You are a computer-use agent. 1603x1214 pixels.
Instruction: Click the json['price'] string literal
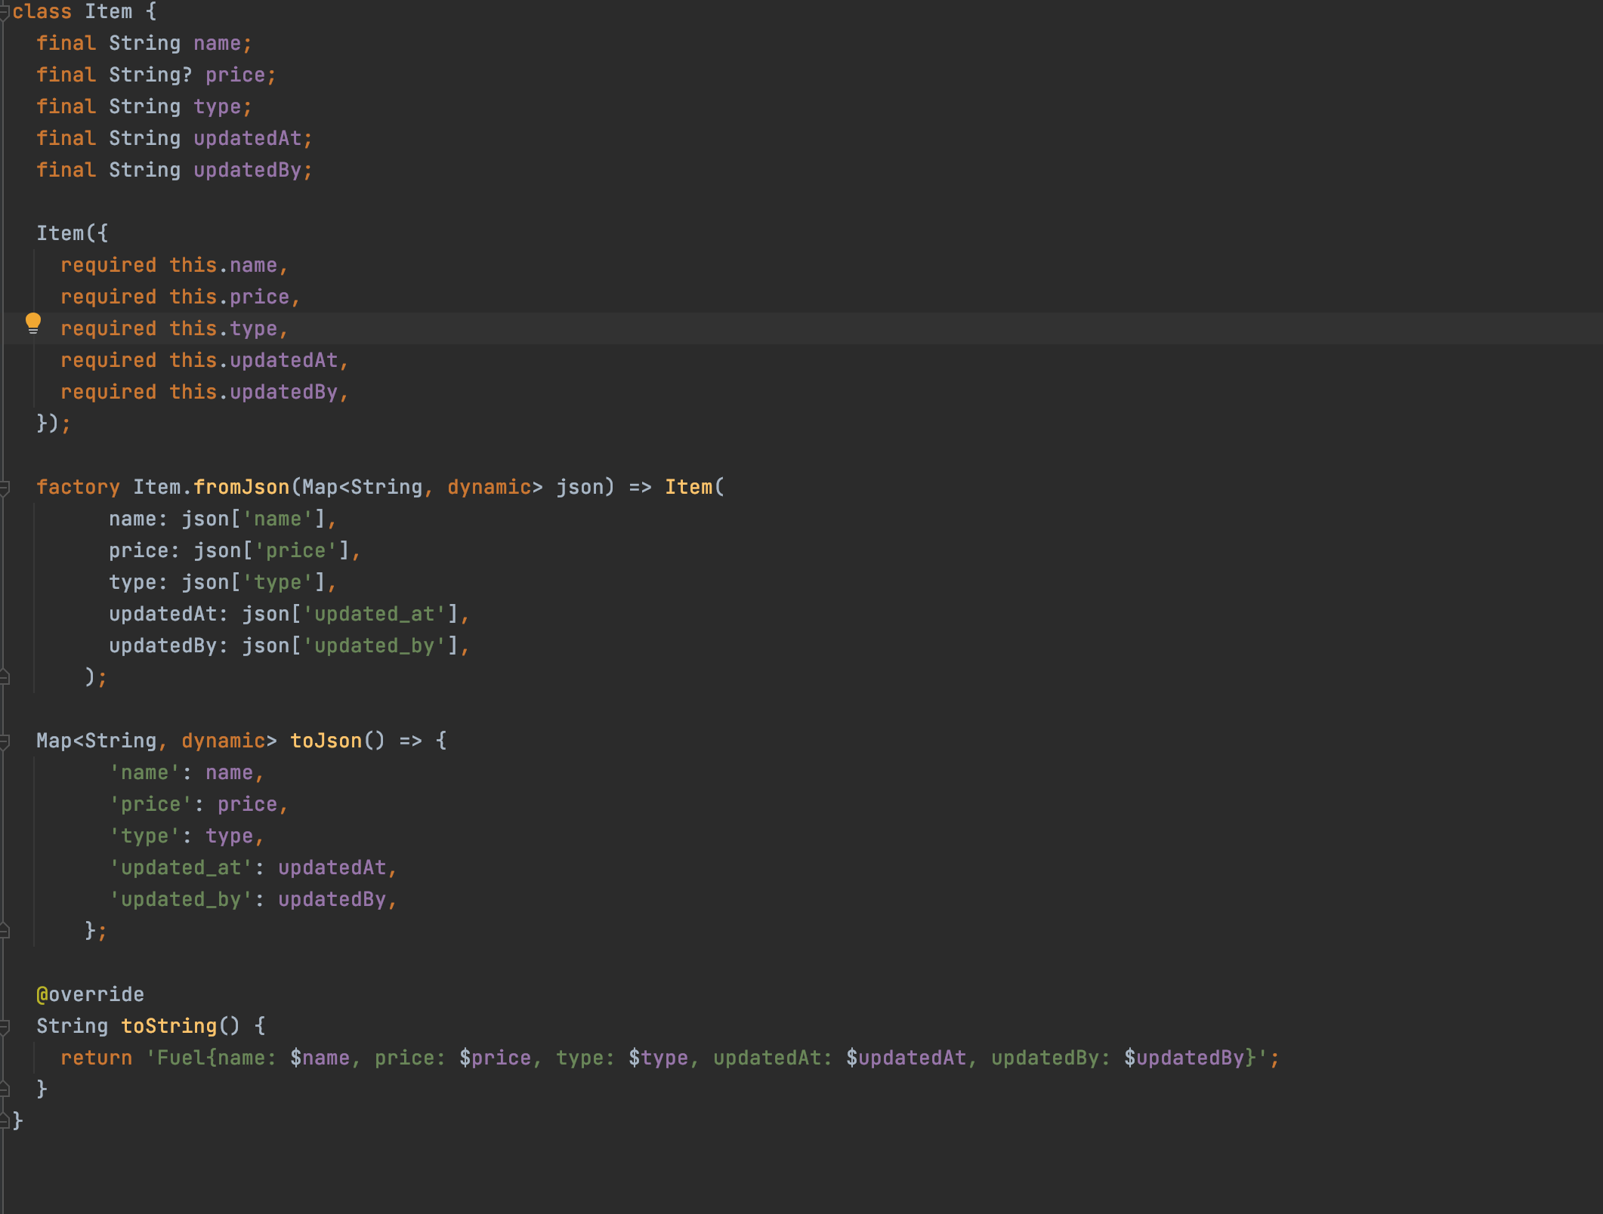[x=295, y=550]
